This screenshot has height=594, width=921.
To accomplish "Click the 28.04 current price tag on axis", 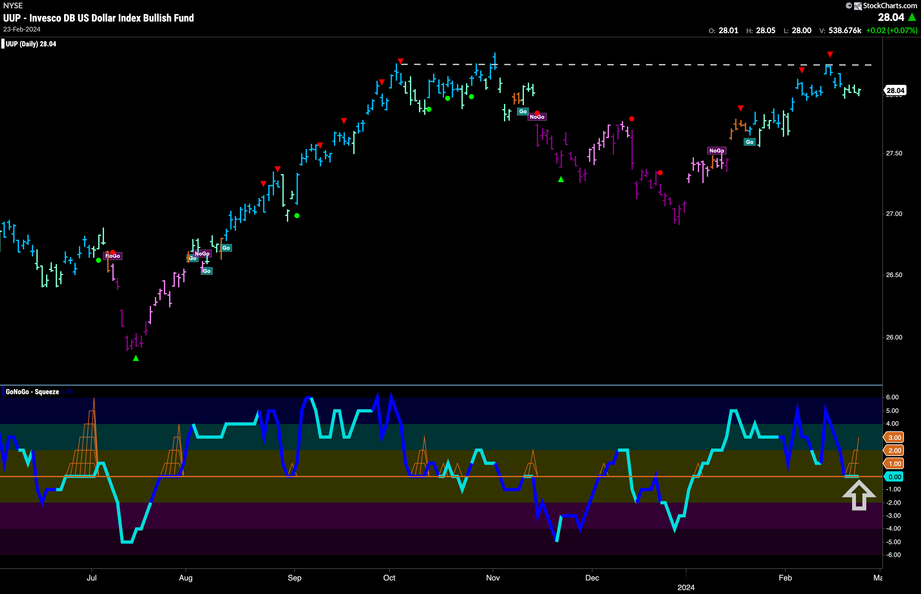I will [895, 91].
